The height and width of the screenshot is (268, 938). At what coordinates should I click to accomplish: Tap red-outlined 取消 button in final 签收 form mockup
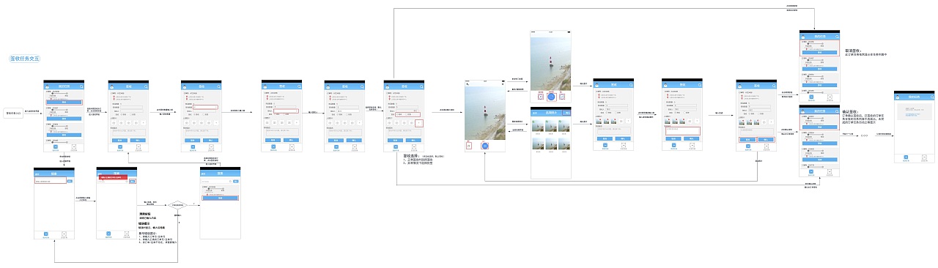(x=747, y=139)
